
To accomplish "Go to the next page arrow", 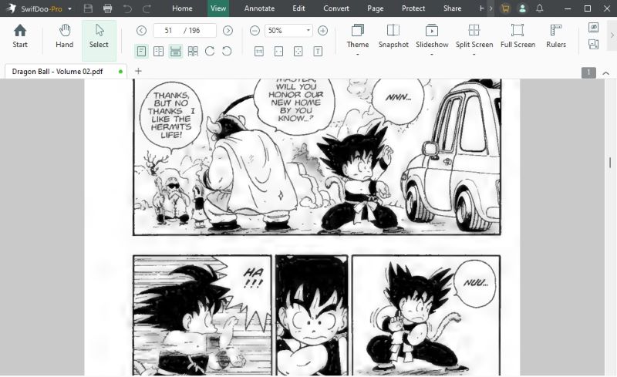I will coord(228,30).
